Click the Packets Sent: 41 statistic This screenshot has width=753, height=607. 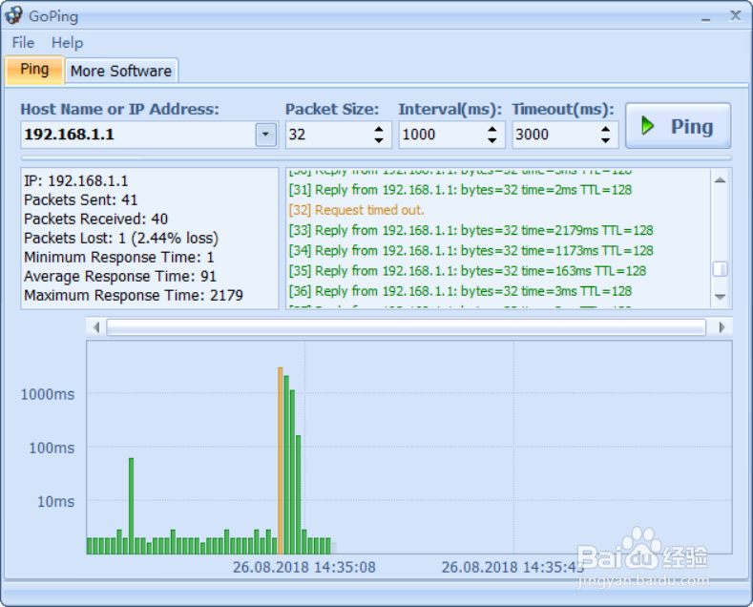point(81,199)
